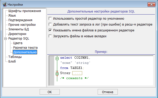Image resolution: width=158 pixels, height=98 pixels.
Task: Open Подтверждения settings page
Action: 20,20
